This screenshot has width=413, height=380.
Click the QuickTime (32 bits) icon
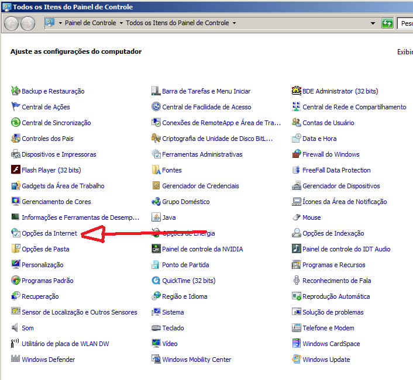[x=156, y=280]
